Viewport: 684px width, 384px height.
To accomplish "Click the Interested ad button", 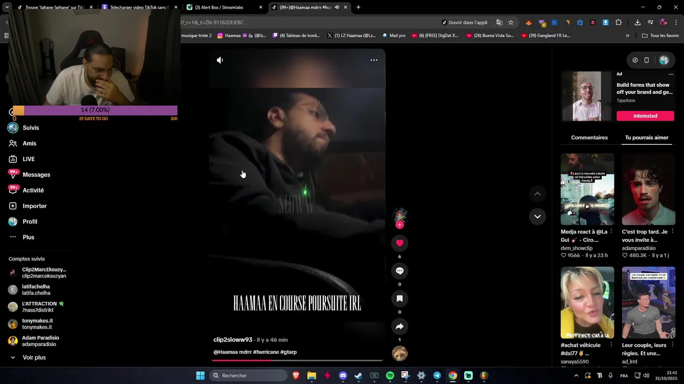I will (x=645, y=116).
